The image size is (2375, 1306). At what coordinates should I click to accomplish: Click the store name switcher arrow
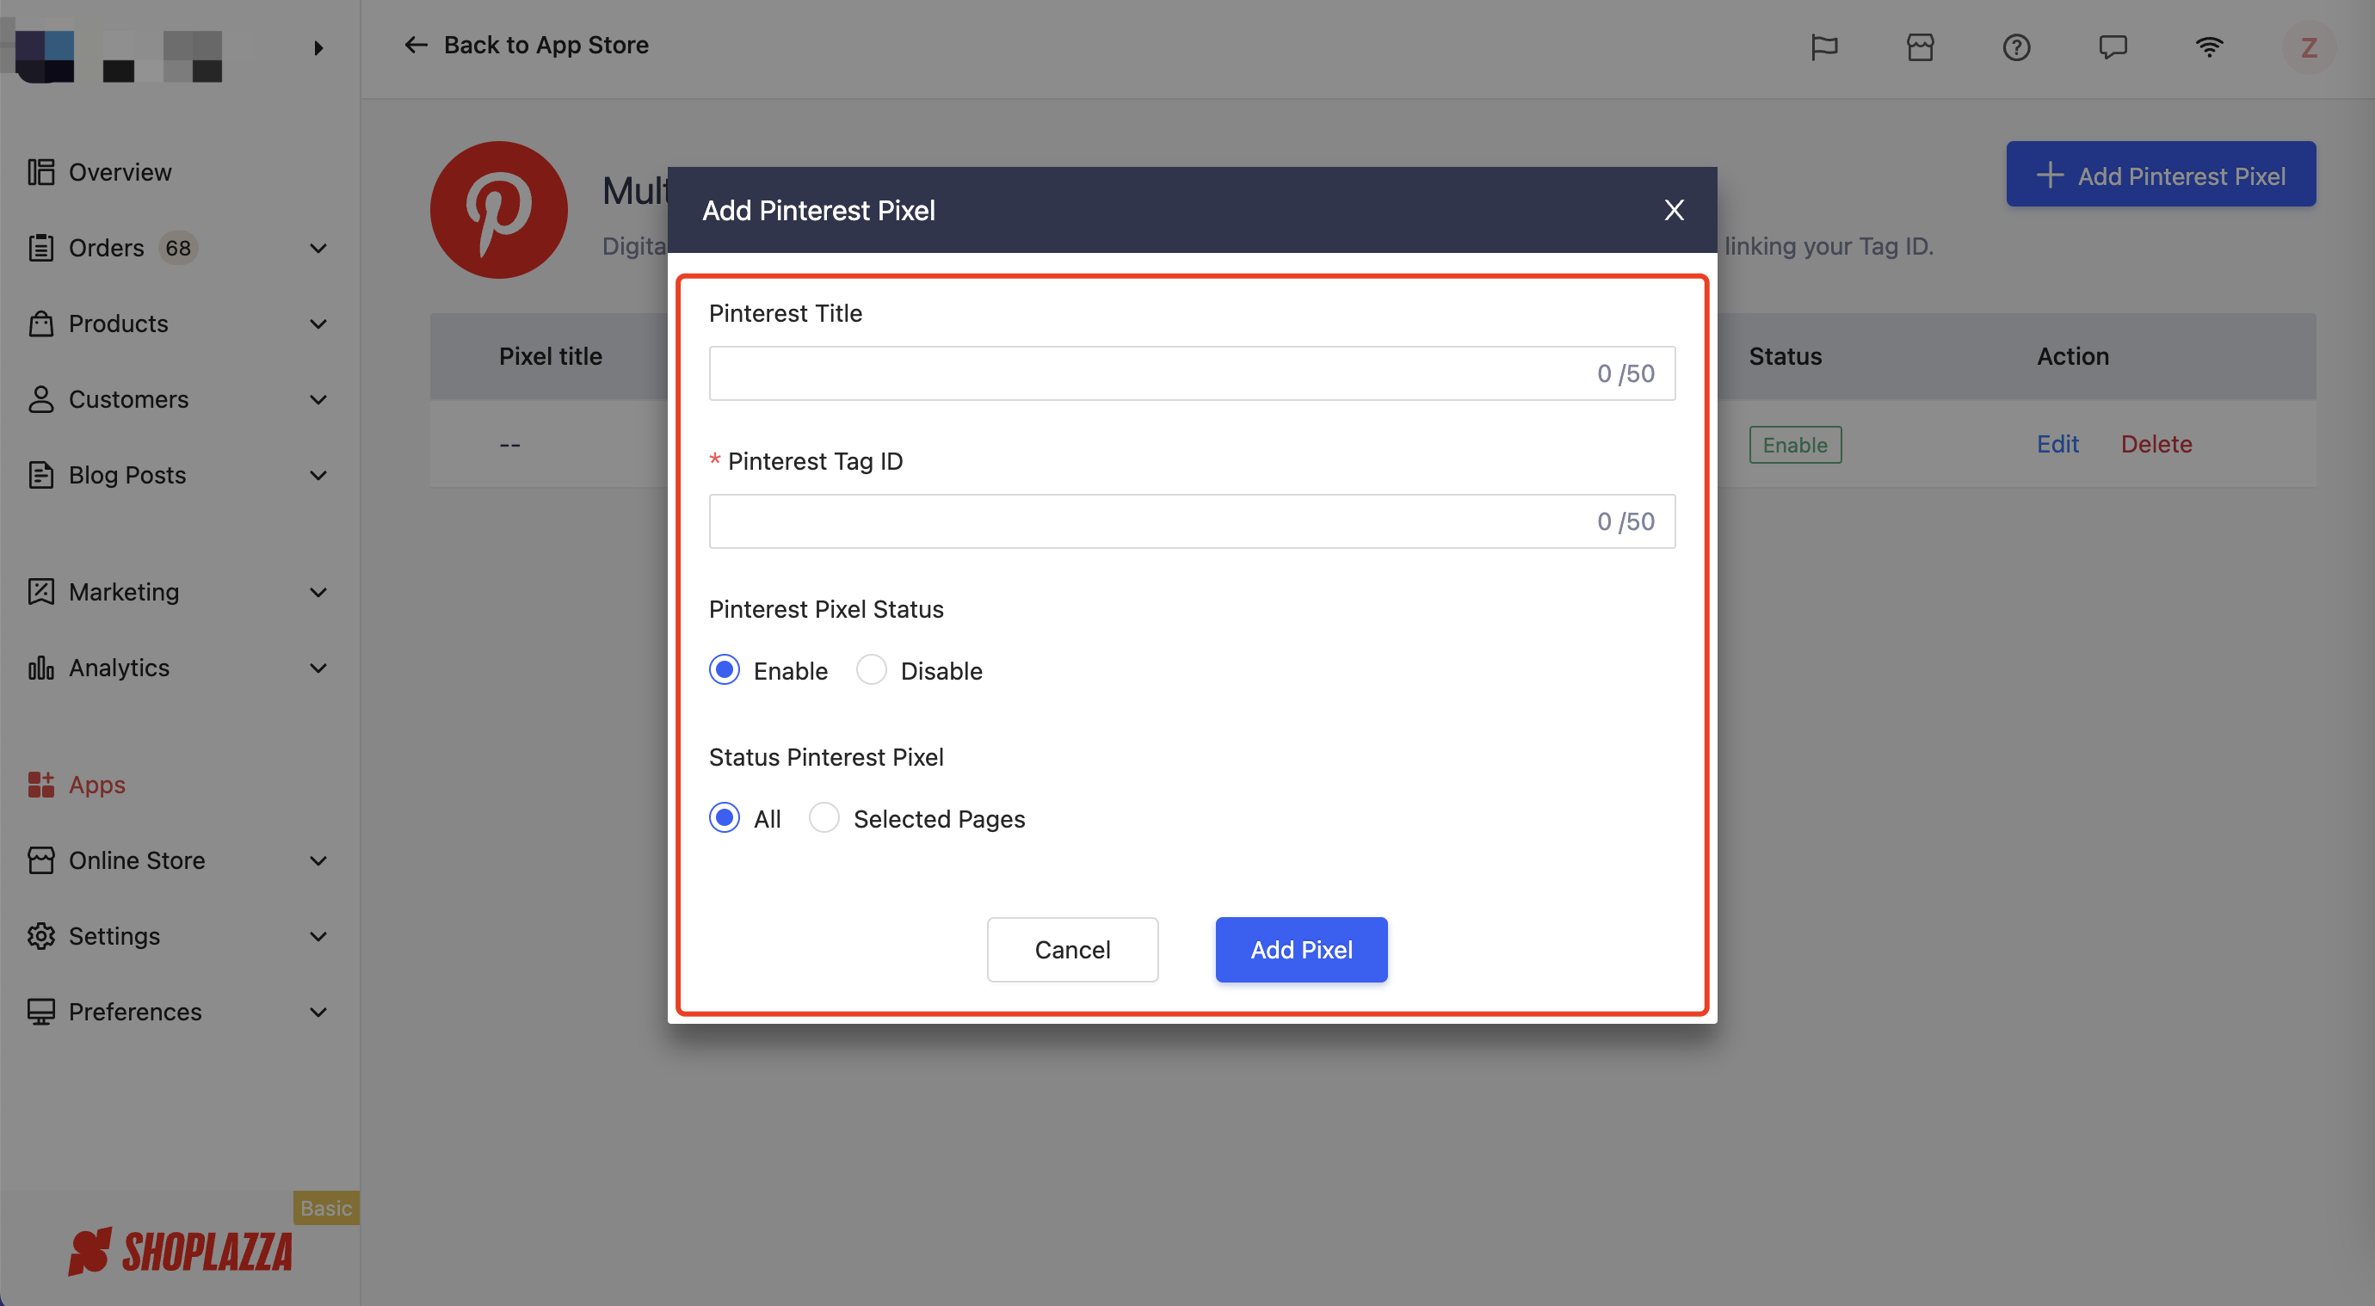click(x=318, y=48)
